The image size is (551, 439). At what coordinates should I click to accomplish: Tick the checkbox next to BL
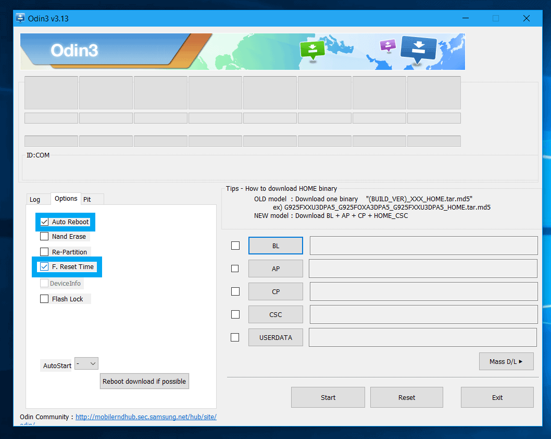(x=235, y=246)
